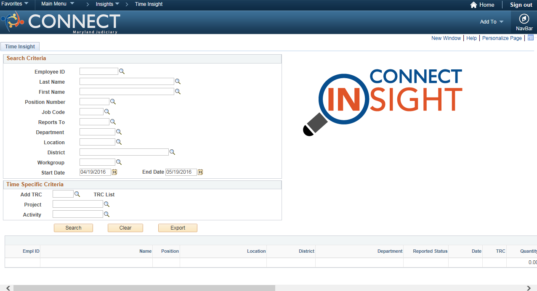Click the Home house icon

[x=473, y=5]
